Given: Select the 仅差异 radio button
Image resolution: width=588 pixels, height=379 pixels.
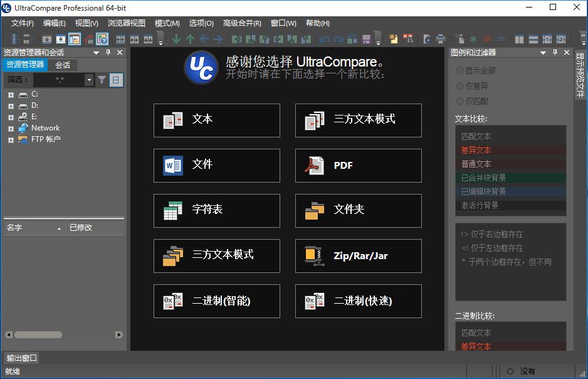Looking at the screenshot, I should [460, 86].
